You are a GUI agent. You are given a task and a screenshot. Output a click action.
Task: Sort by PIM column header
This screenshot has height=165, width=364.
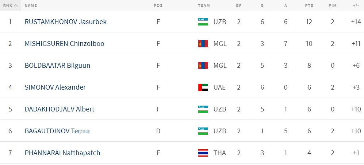(332, 5)
